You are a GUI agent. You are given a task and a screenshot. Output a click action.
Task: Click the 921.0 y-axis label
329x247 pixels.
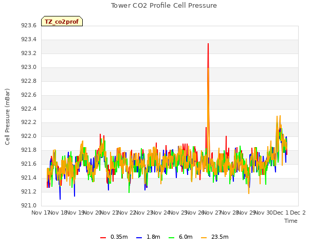(x=29, y=205)
